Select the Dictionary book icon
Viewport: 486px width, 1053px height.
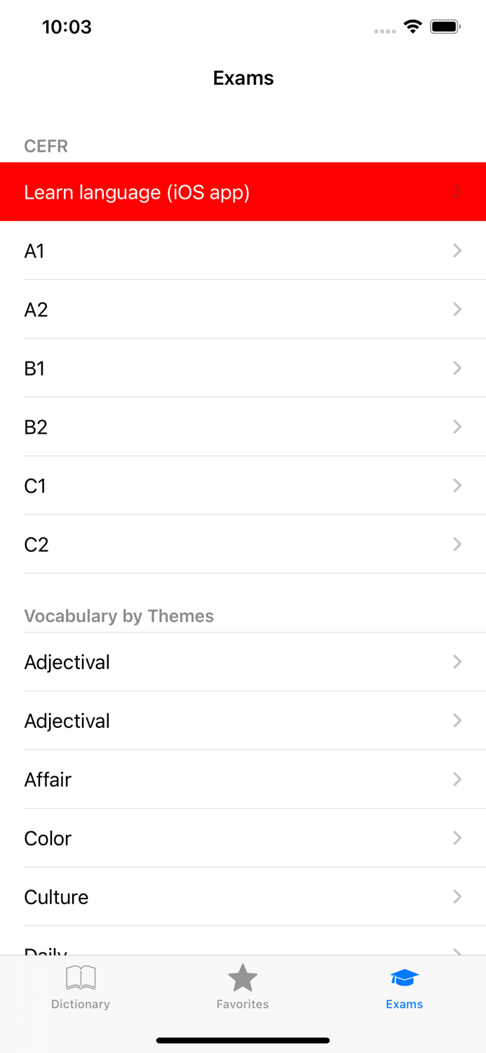(x=80, y=977)
